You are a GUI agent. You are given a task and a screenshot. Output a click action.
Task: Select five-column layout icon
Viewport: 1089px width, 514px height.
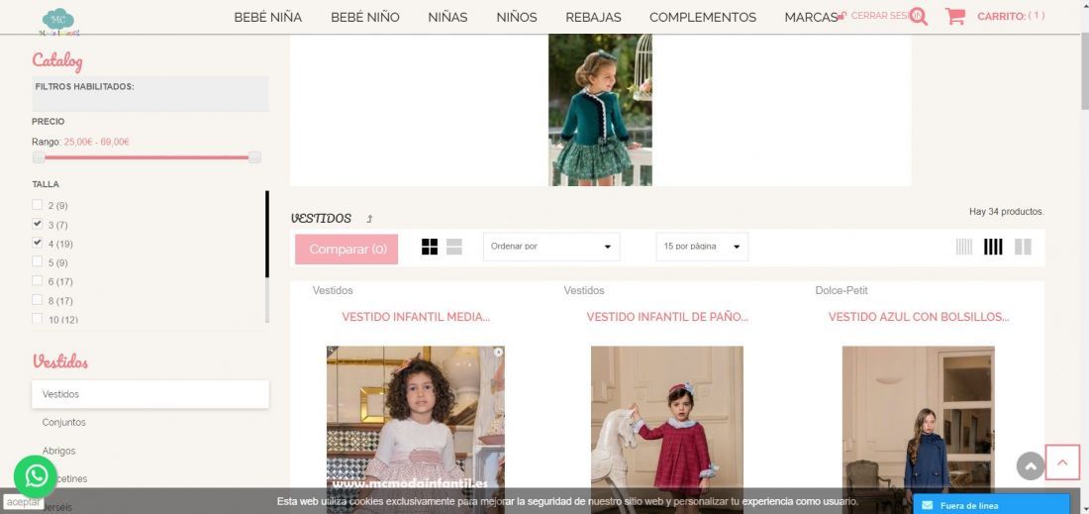[x=964, y=247]
